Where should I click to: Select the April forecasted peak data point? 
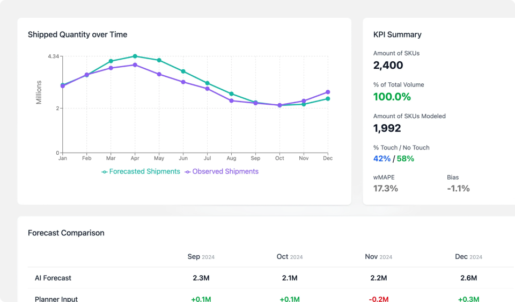[x=135, y=56]
